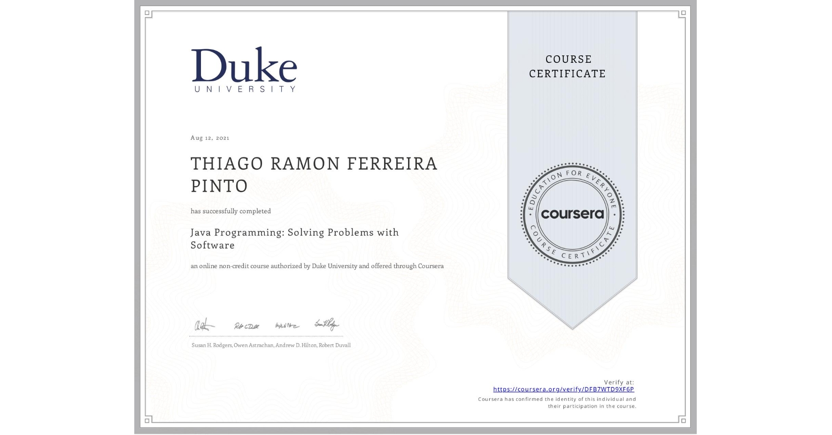The image size is (832, 435).
Task: Click the recipient name THIAGO RAMON FERREIRA PINTO
Action: 314,175
